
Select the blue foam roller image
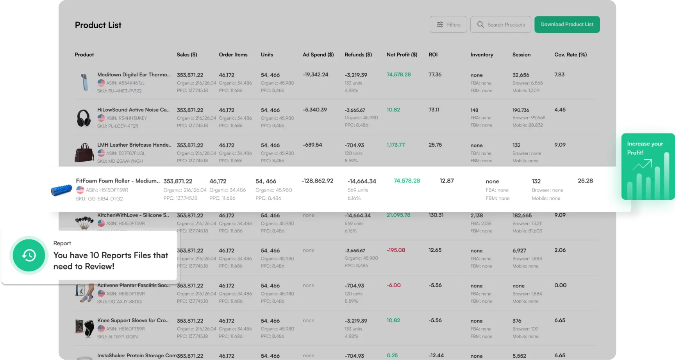pos(62,190)
